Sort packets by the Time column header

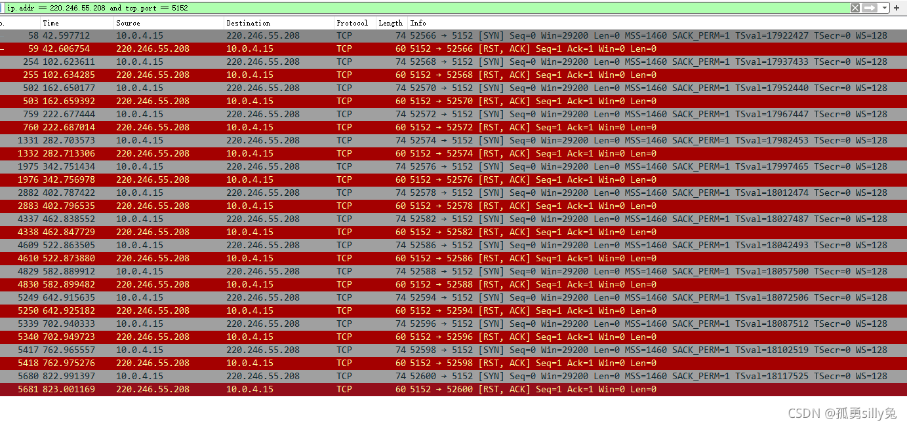point(77,23)
